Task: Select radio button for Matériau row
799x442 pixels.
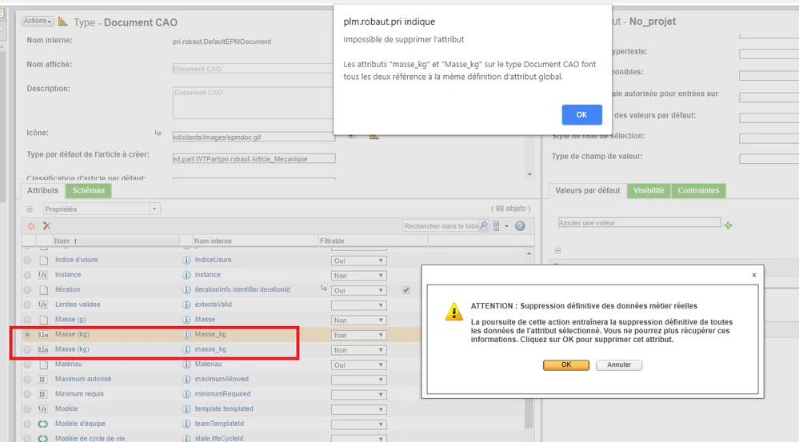Action: (27, 364)
